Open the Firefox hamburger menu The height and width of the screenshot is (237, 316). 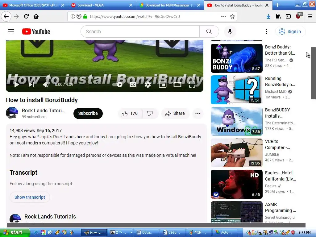pyautogui.click(x=310, y=16)
